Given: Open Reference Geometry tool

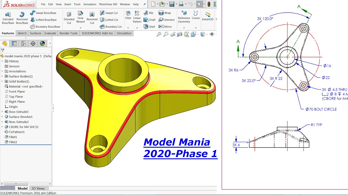Looking at the screenshot, I should click(x=184, y=17).
